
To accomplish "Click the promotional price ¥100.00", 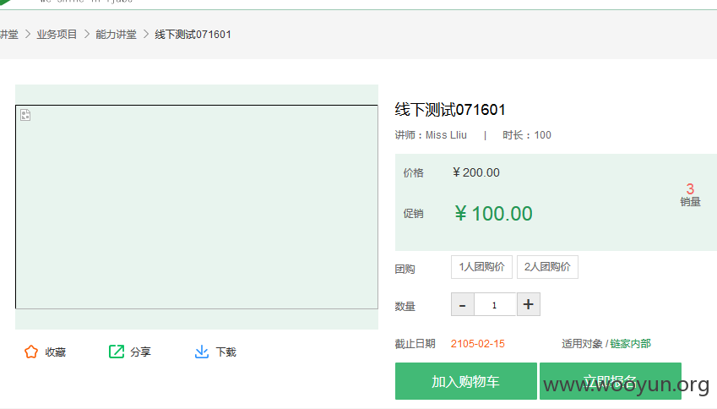I will tap(493, 214).
